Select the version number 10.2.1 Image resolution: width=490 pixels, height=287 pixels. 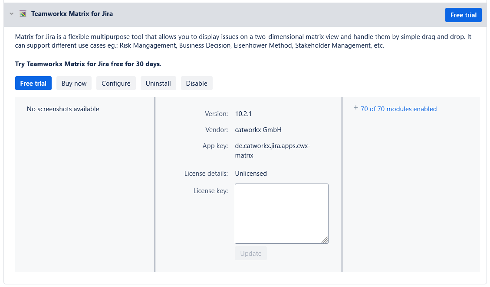(x=243, y=114)
